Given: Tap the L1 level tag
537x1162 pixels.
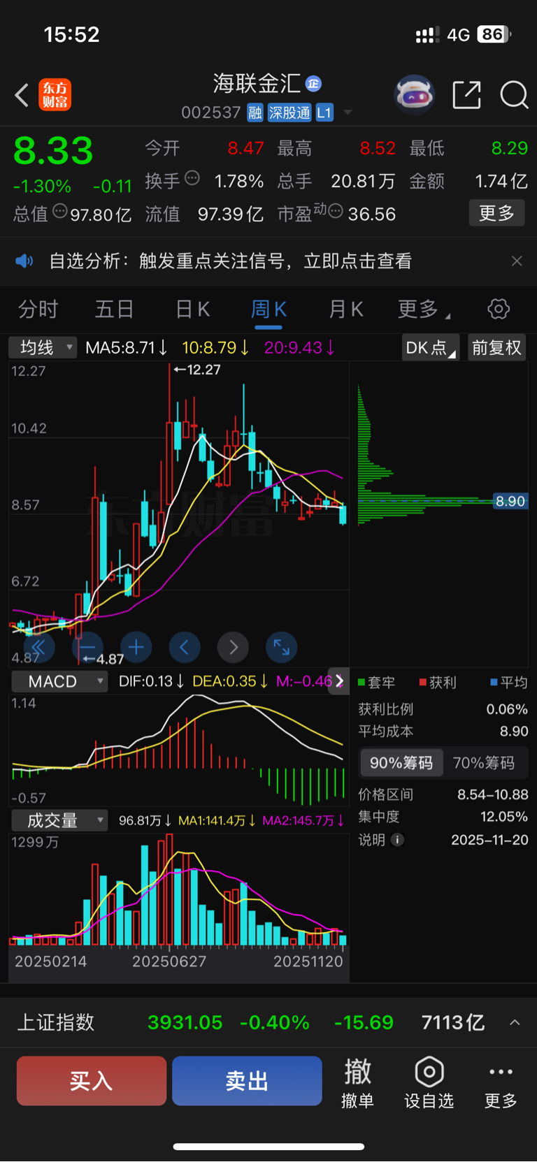Looking at the screenshot, I should click(x=324, y=112).
